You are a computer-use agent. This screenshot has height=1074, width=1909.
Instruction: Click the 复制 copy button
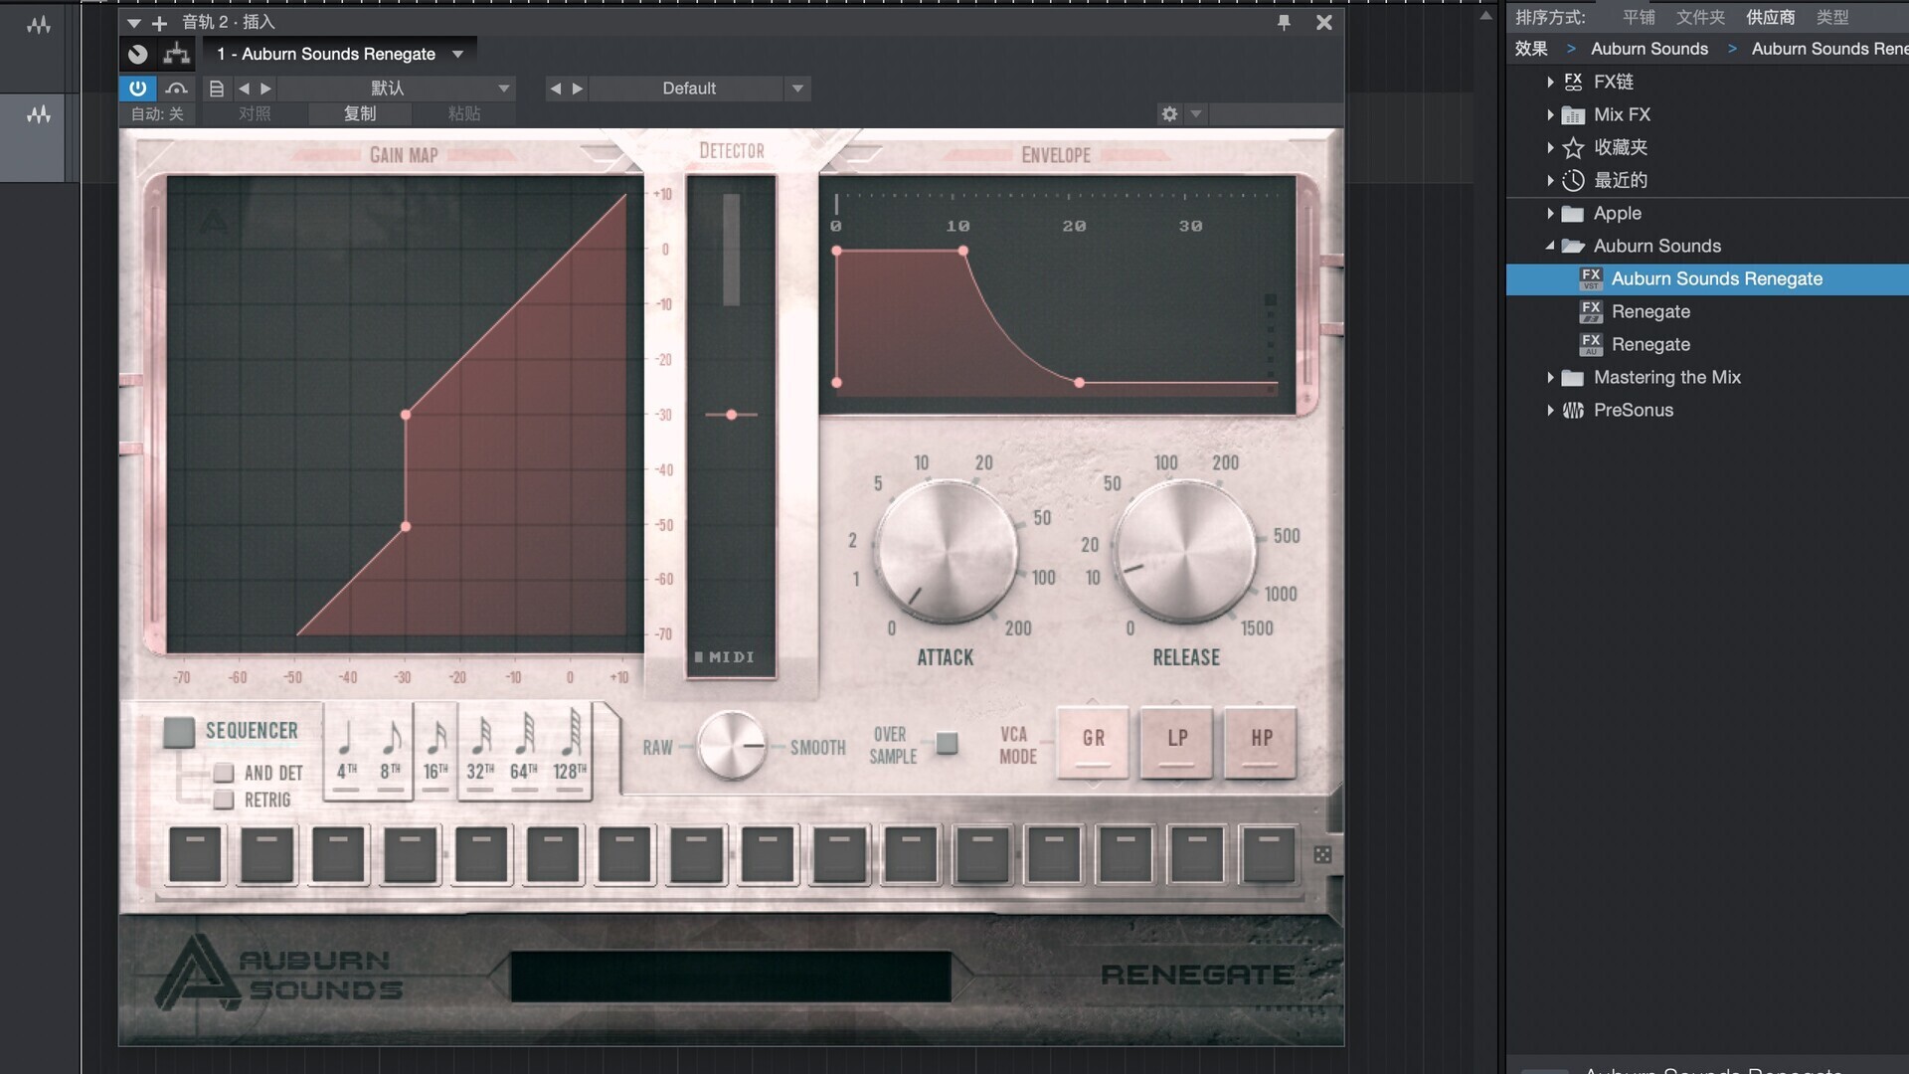[x=360, y=114]
